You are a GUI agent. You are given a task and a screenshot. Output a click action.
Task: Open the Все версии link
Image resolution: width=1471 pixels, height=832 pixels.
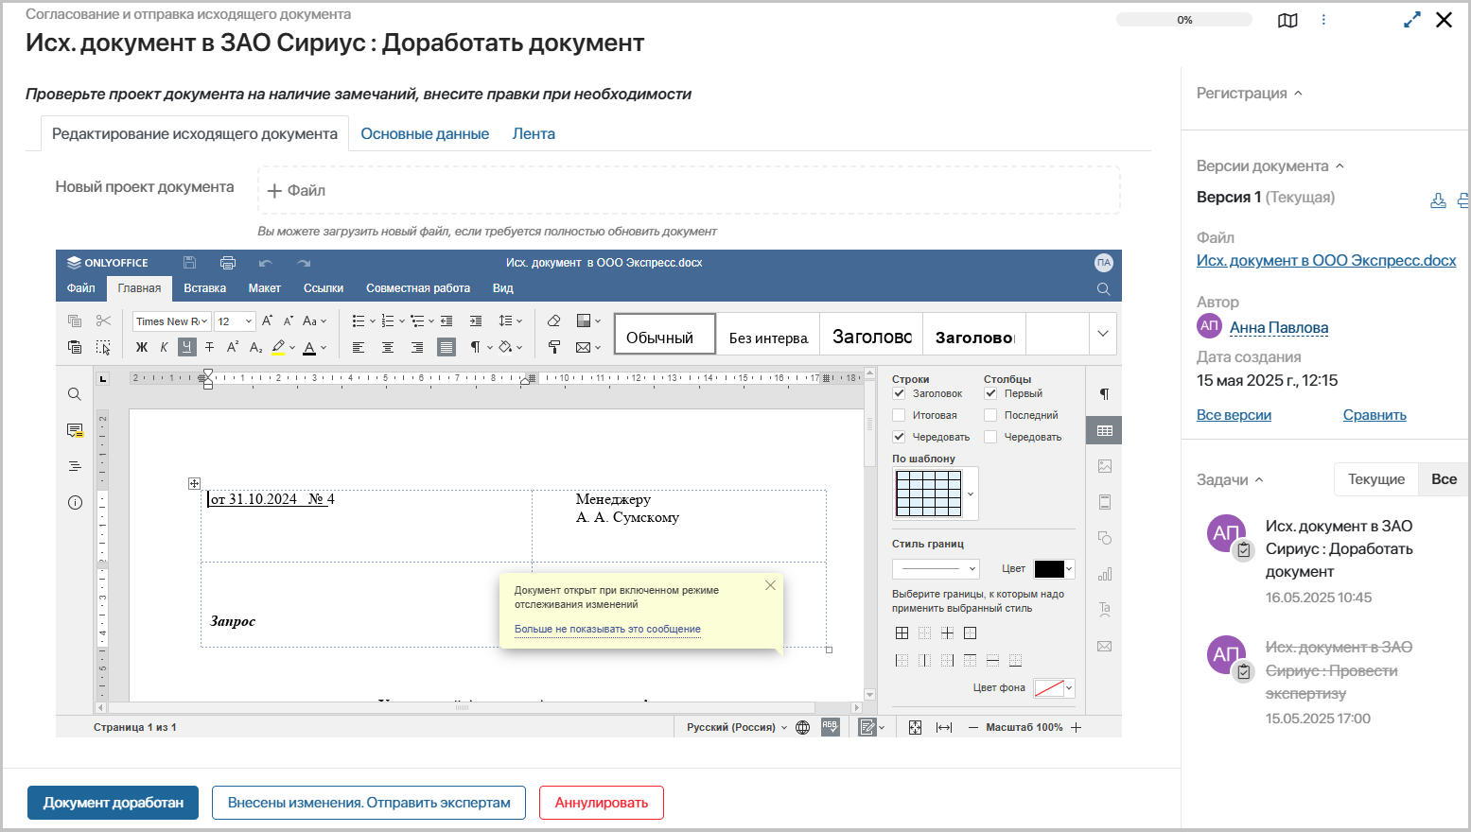coord(1234,415)
